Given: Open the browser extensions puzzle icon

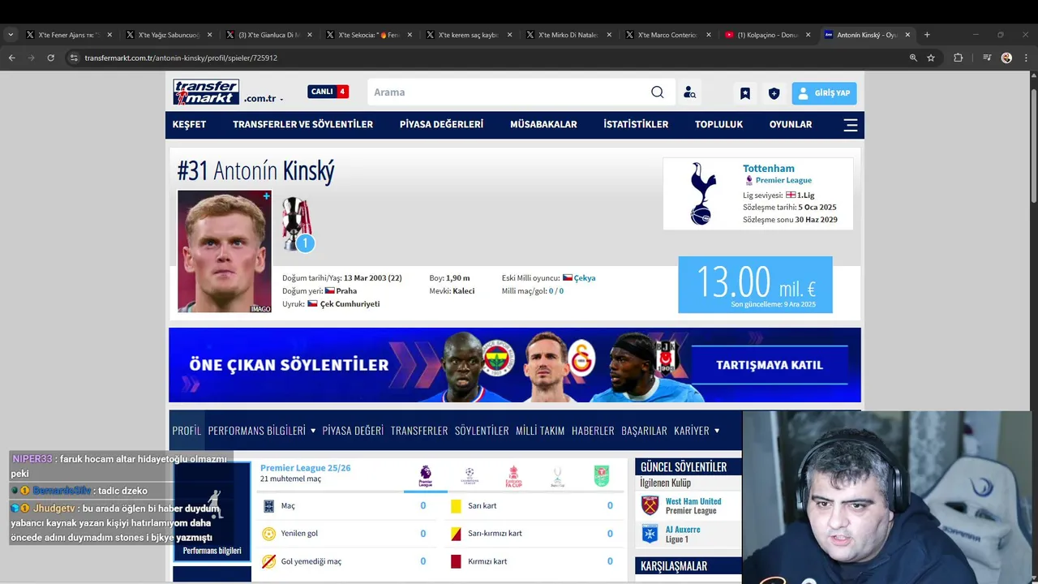Looking at the screenshot, I should 959,58.
